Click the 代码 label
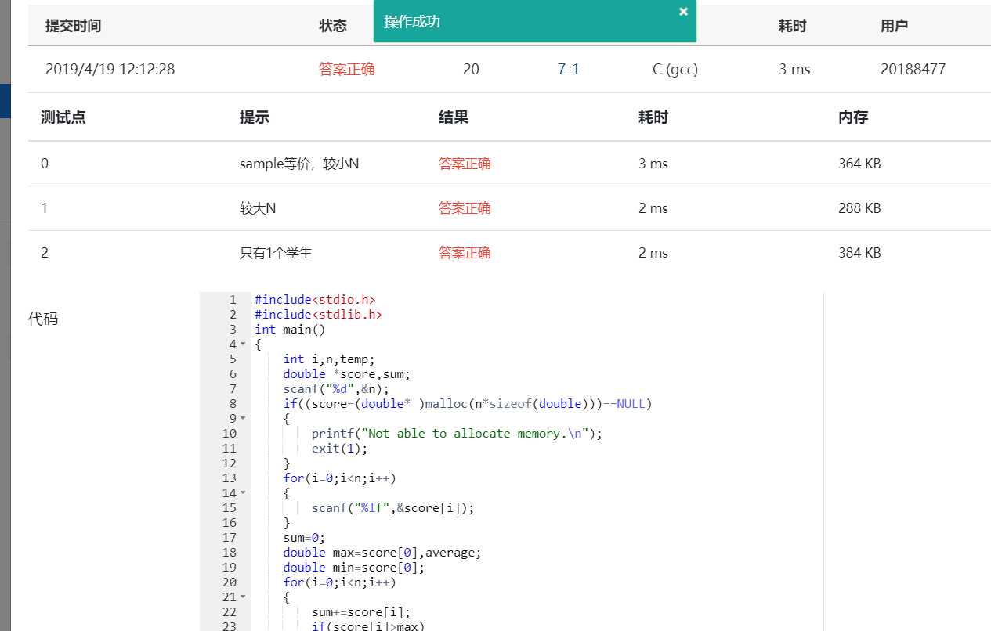The image size is (991, 631). 43,319
